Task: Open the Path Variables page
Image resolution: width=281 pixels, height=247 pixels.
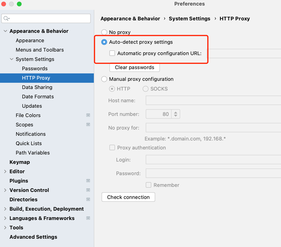Action: (x=33, y=153)
